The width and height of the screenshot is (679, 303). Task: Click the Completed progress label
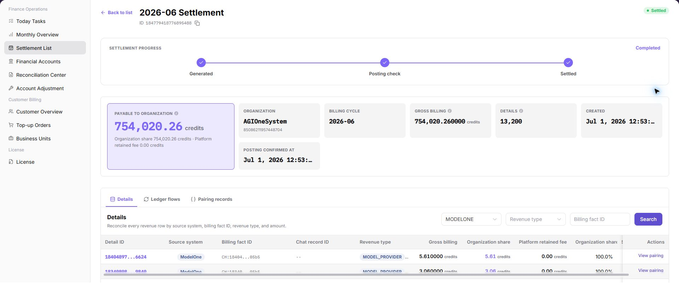(x=648, y=48)
